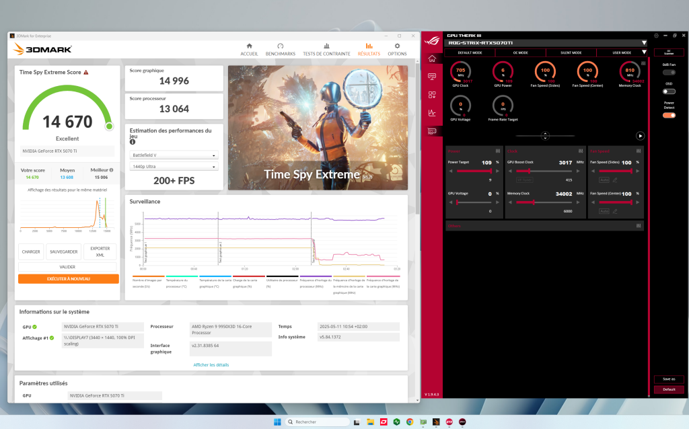Open the OSD monitor icon in GPU Tweak sidebar
The image size is (689, 429).
pyautogui.click(x=432, y=77)
